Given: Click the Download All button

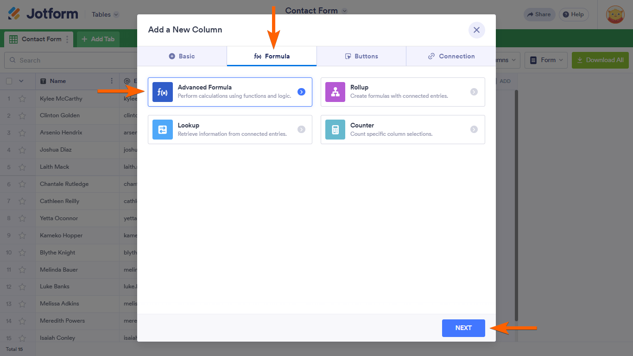Looking at the screenshot, I should pos(600,60).
